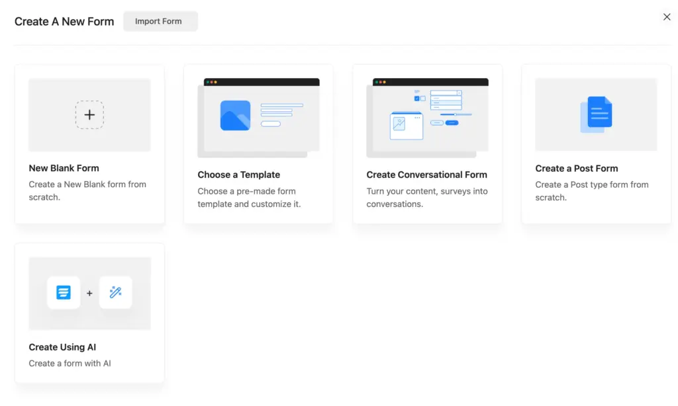Click the empty checkbox in Conversational Form illustration
This screenshot has width=678, height=406.
[423, 99]
